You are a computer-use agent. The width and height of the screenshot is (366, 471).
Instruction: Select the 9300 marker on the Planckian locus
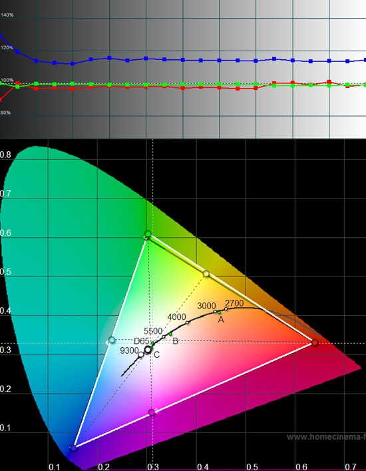tap(140, 354)
